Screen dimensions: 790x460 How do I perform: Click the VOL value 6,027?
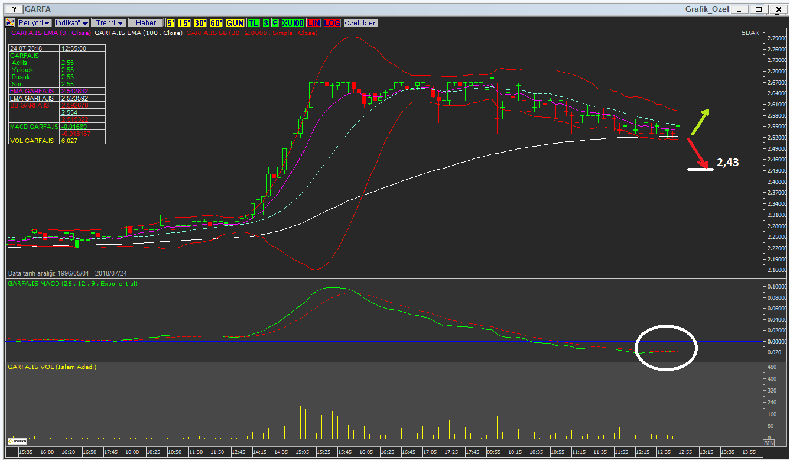click(69, 141)
